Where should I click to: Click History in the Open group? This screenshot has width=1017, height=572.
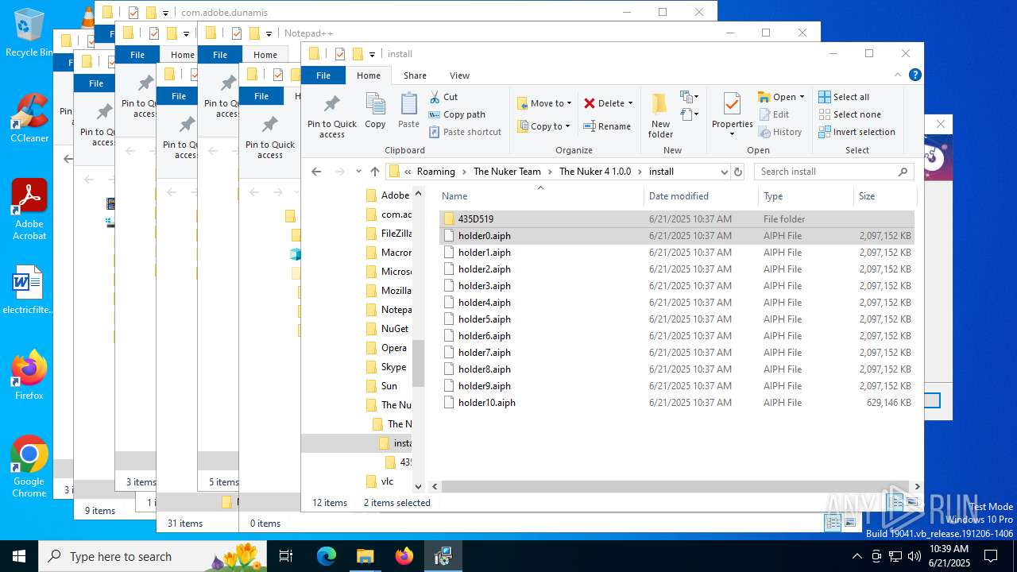[779, 132]
